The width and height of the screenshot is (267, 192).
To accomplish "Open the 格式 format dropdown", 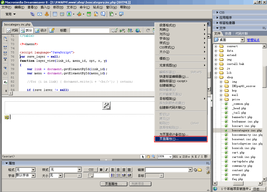I will [33, 170].
